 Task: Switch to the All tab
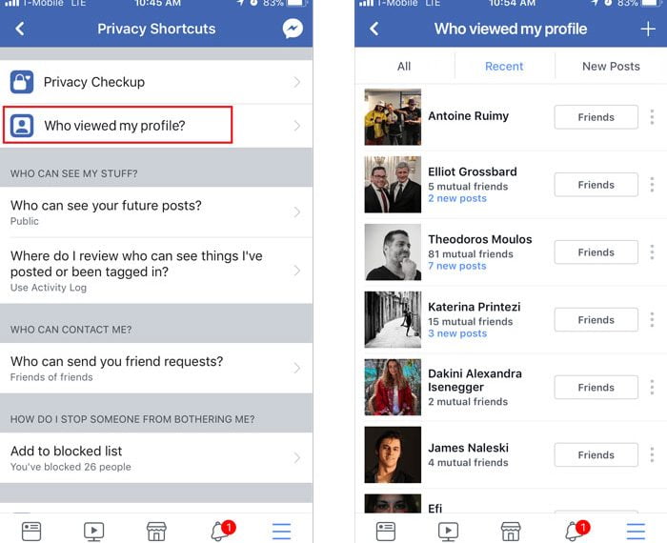(404, 67)
